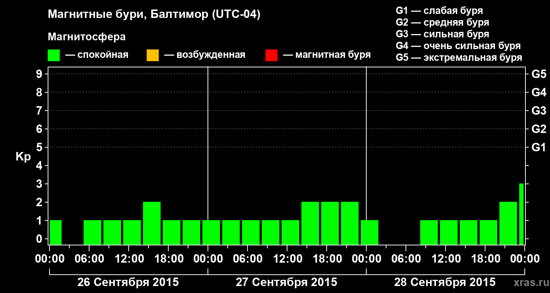This screenshot has width=550, height=293.
Task: Click the "G1 — слабая буря" legend line
Action: pyautogui.click(x=439, y=11)
